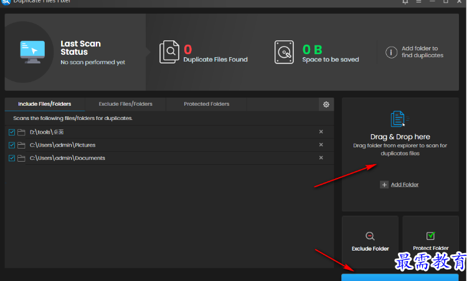Open the Protected Folders tab
Viewport: 472px width, 281px height.
[207, 104]
